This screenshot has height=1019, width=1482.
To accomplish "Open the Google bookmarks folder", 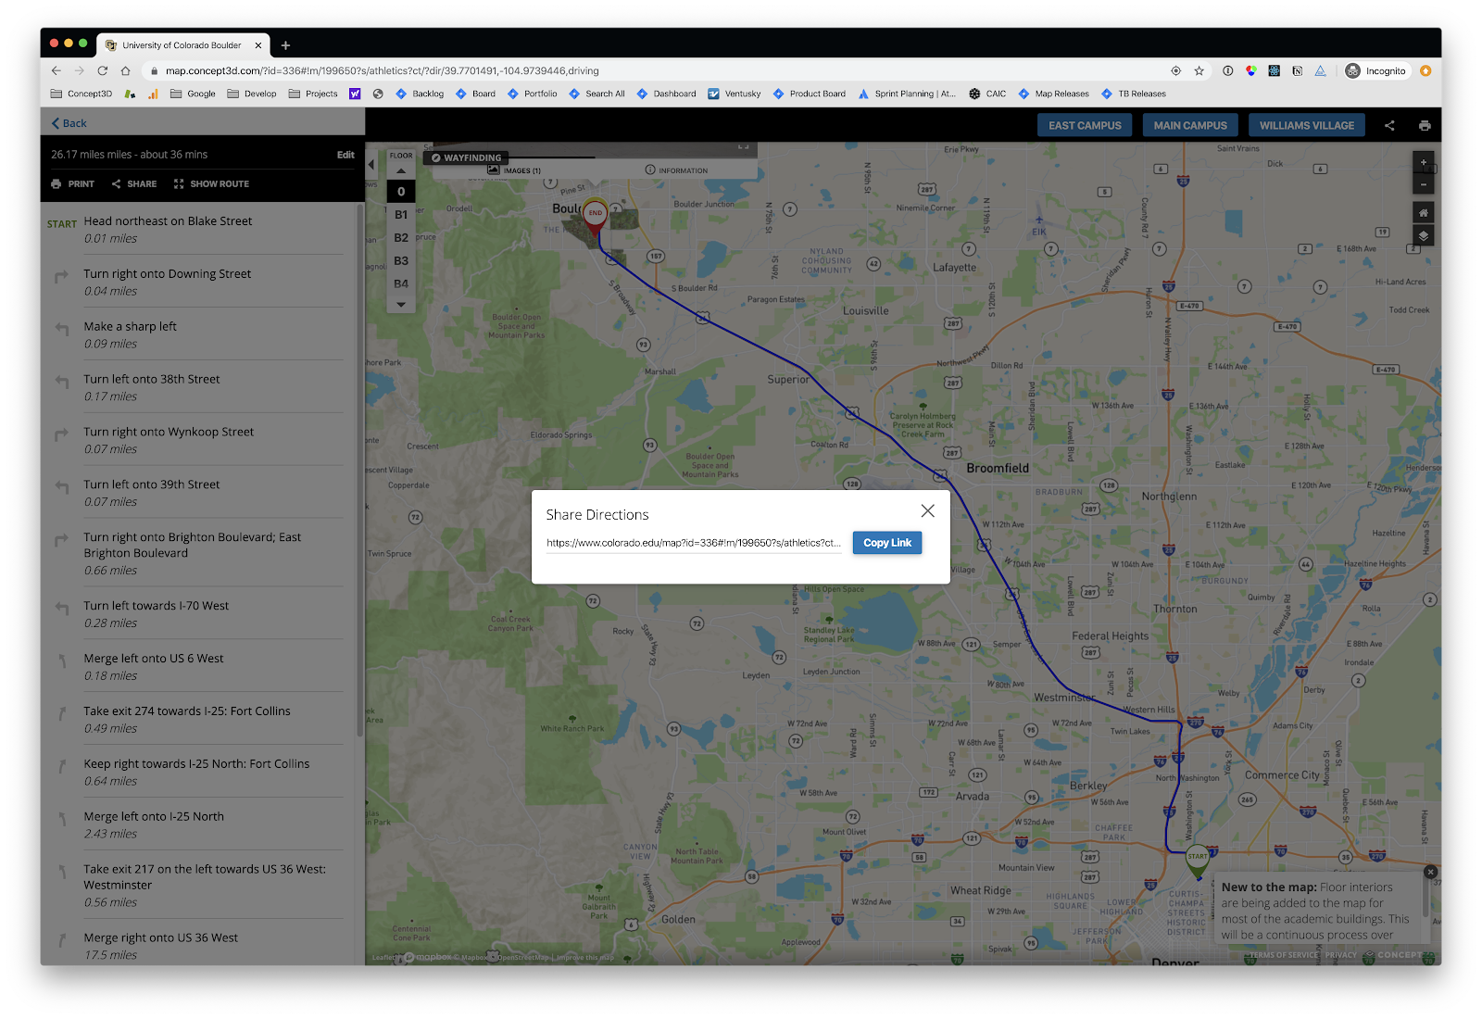I will pyautogui.click(x=193, y=94).
